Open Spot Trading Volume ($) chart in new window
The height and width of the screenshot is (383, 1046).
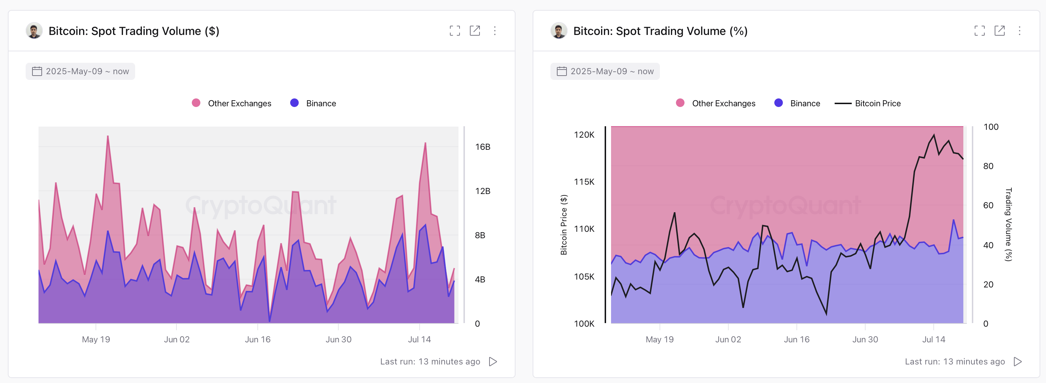pyautogui.click(x=475, y=31)
